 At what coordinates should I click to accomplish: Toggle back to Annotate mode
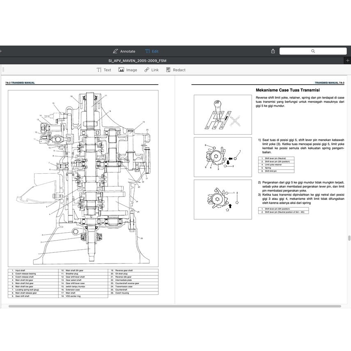[125, 51]
